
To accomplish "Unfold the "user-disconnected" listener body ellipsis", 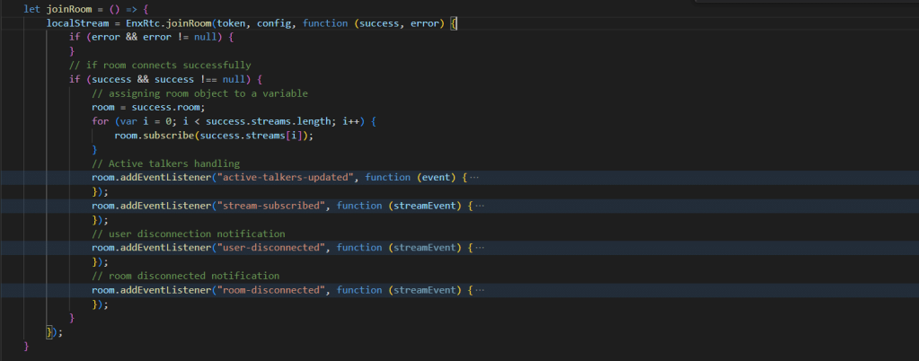I will click(480, 248).
